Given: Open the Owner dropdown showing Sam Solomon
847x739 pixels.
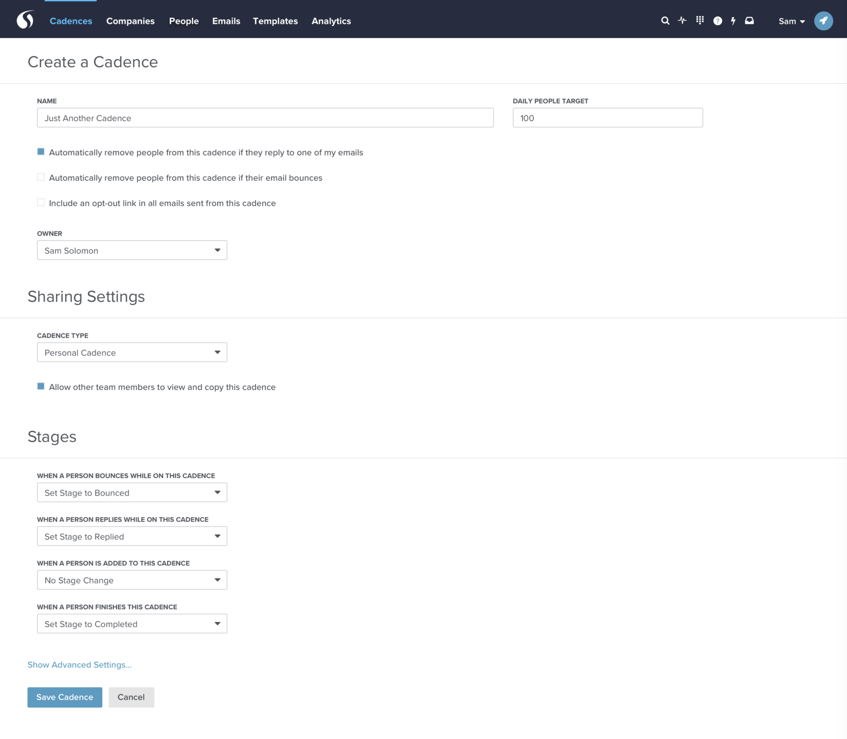Looking at the screenshot, I should point(132,250).
